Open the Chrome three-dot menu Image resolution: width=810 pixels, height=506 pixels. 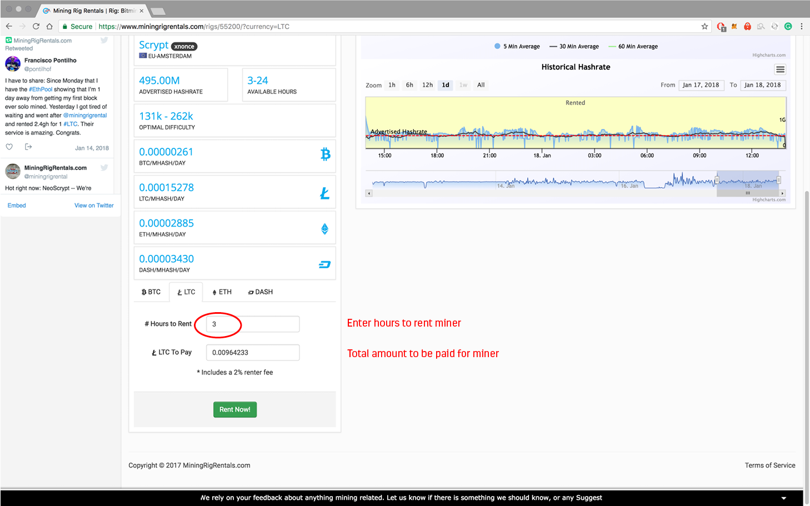tap(801, 26)
